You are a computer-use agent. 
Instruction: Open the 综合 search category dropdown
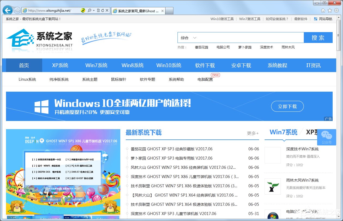pyautogui.click(x=188, y=38)
